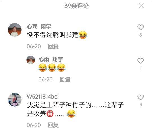Open username 心雨 翔宇 on first comment
This screenshot has height=136, width=152.
[x=39, y=26]
